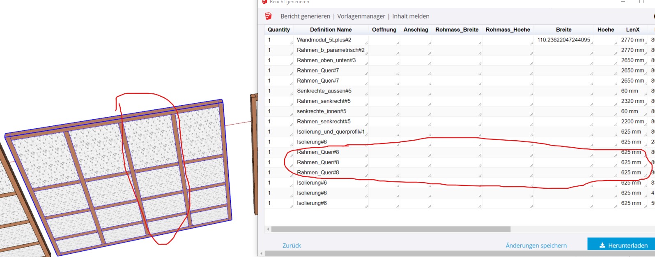Click Änderungen speichern link
The width and height of the screenshot is (655, 257).
click(536, 245)
